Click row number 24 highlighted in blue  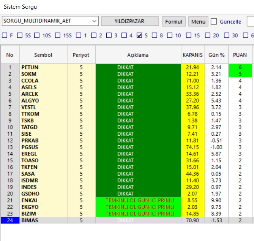click(10, 220)
